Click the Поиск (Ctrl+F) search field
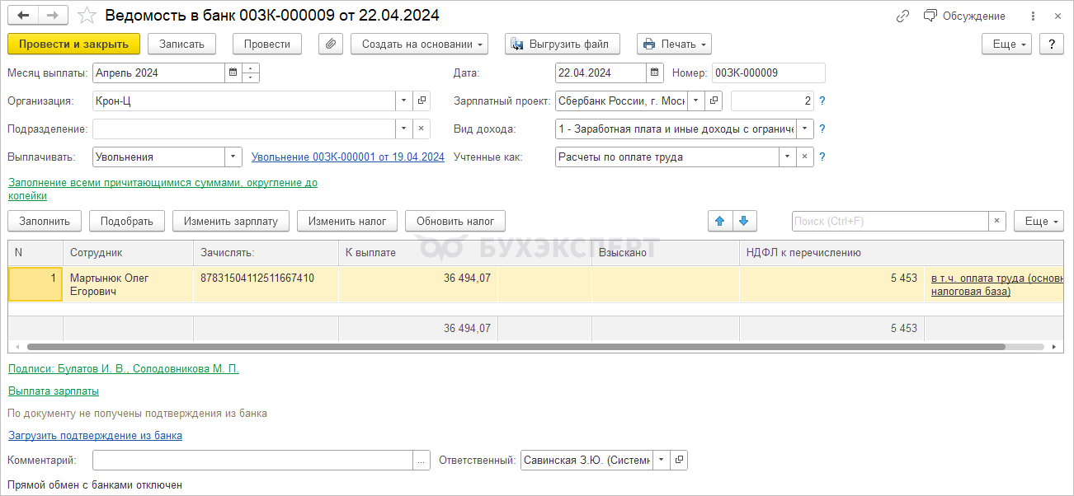This screenshot has width=1074, height=496. coord(890,221)
